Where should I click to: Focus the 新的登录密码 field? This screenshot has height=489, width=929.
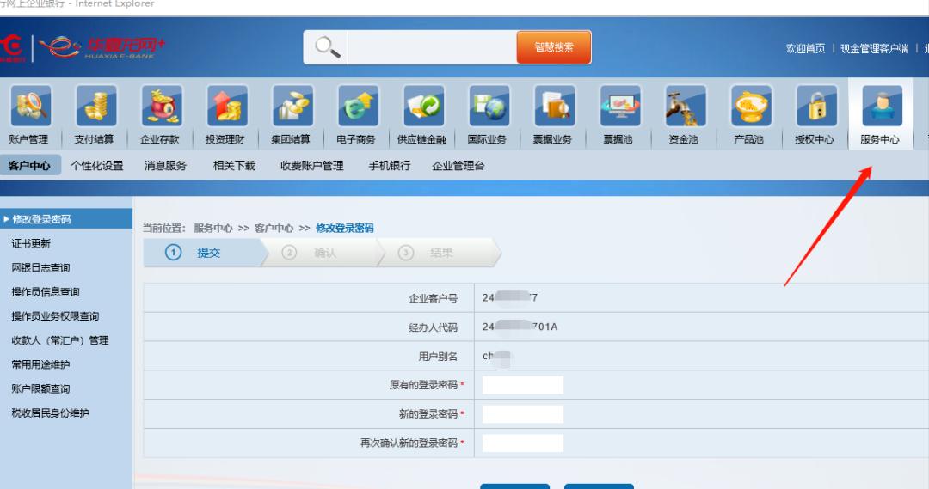tap(523, 414)
